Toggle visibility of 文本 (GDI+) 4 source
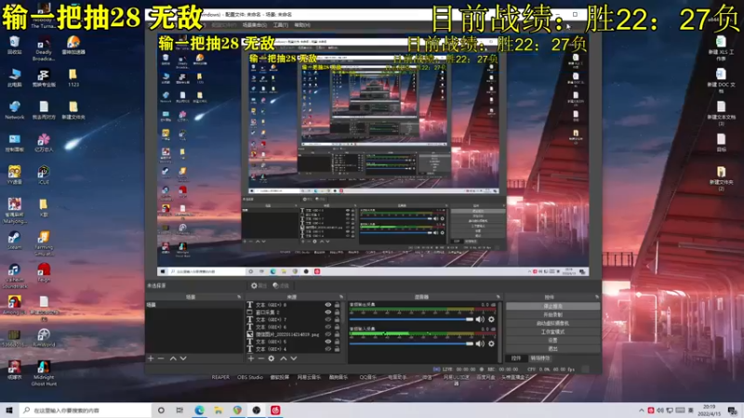Screen dimensions: 744x418 click(x=328, y=349)
